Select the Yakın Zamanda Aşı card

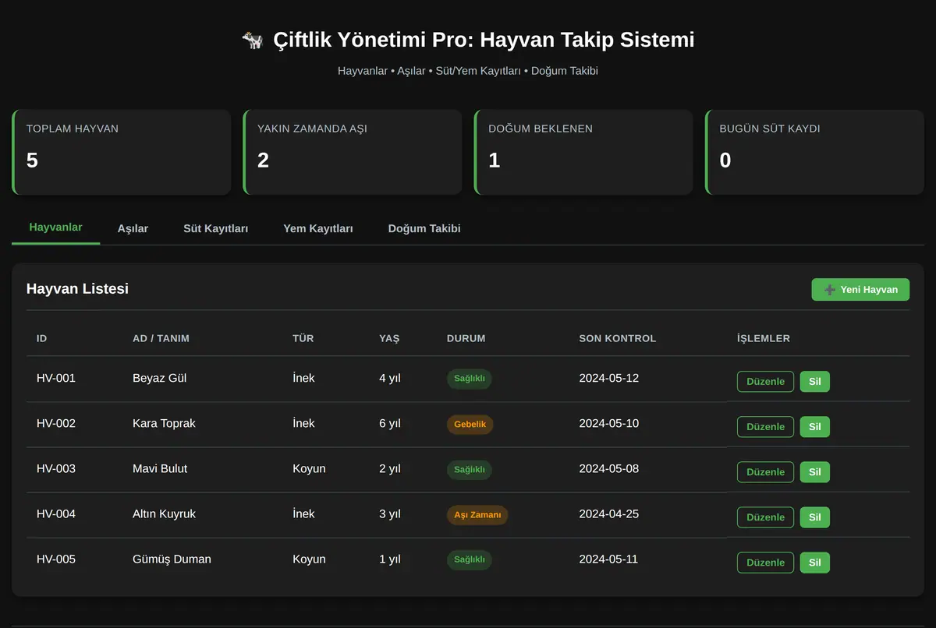(x=353, y=152)
